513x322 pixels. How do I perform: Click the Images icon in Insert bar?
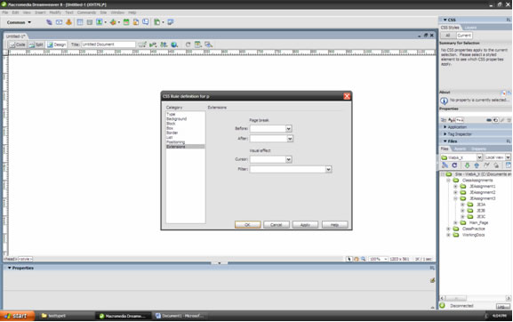99,22
